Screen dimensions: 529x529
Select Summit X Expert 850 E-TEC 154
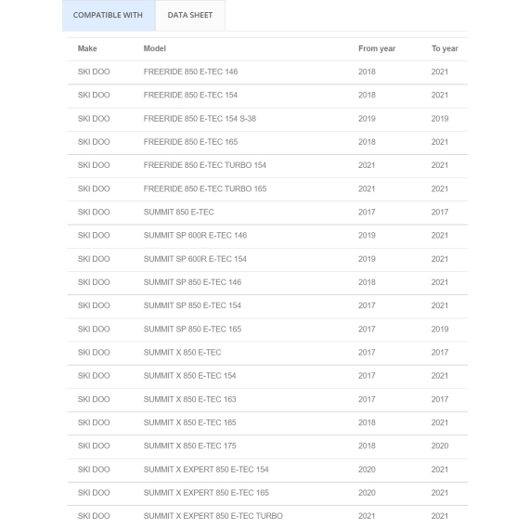[x=206, y=470]
